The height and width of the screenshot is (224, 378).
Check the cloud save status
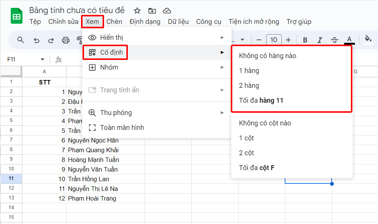point(167,10)
